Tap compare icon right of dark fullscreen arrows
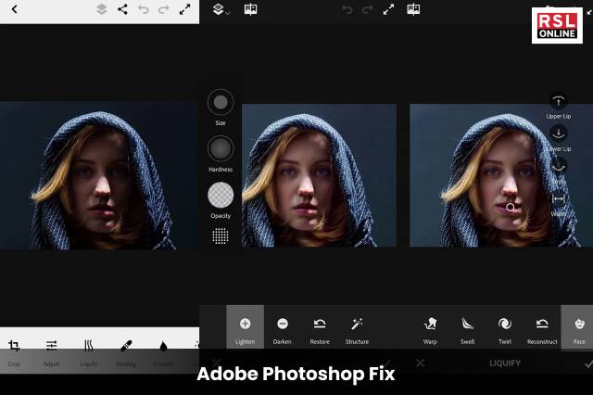Viewport: 593px width, 395px height. (x=413, y=9)
